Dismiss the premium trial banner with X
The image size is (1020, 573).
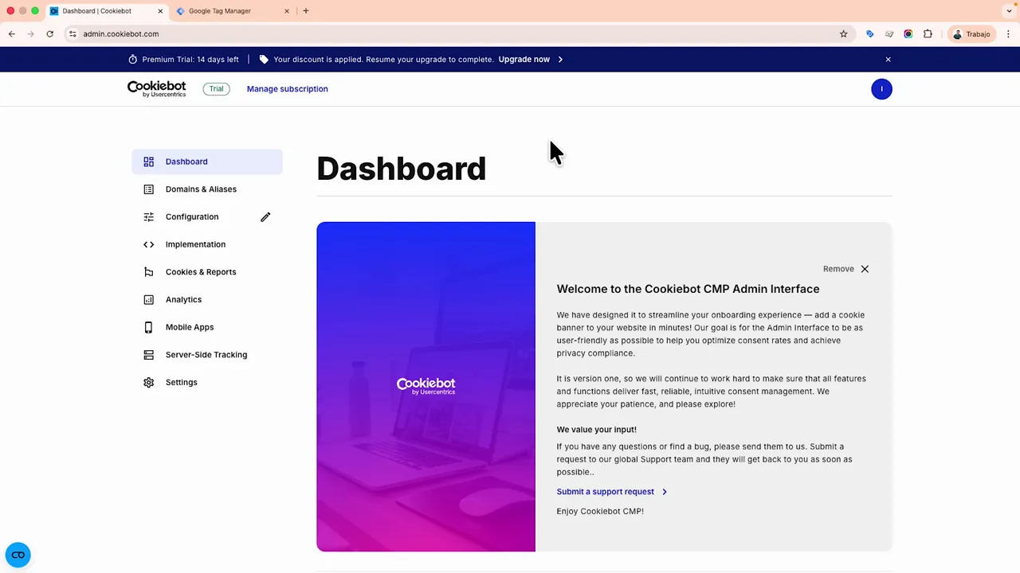click(888, 59)
